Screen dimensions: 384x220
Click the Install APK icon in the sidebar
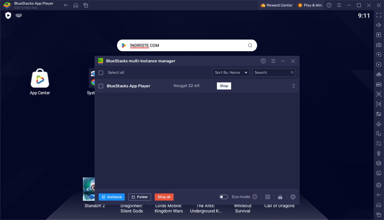379,84
